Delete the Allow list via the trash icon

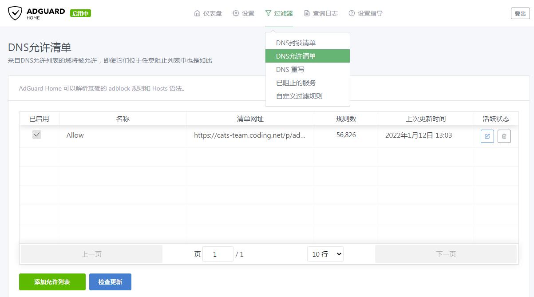click(504, 136)
